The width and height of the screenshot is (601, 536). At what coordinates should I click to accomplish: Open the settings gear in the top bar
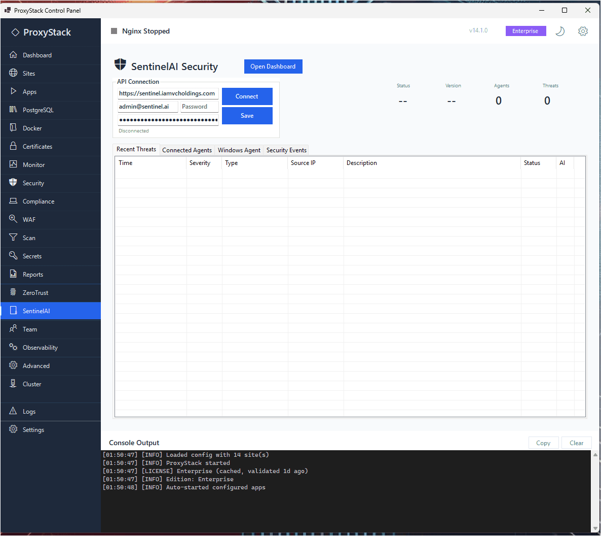[583, 31]
